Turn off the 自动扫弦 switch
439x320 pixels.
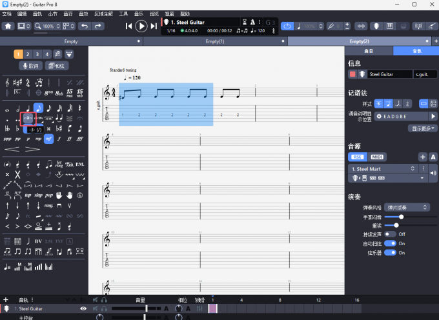[390, 243]
